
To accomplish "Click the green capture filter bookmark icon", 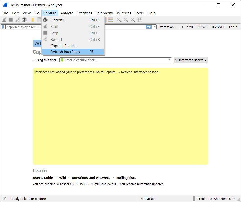I will point(62,60).
